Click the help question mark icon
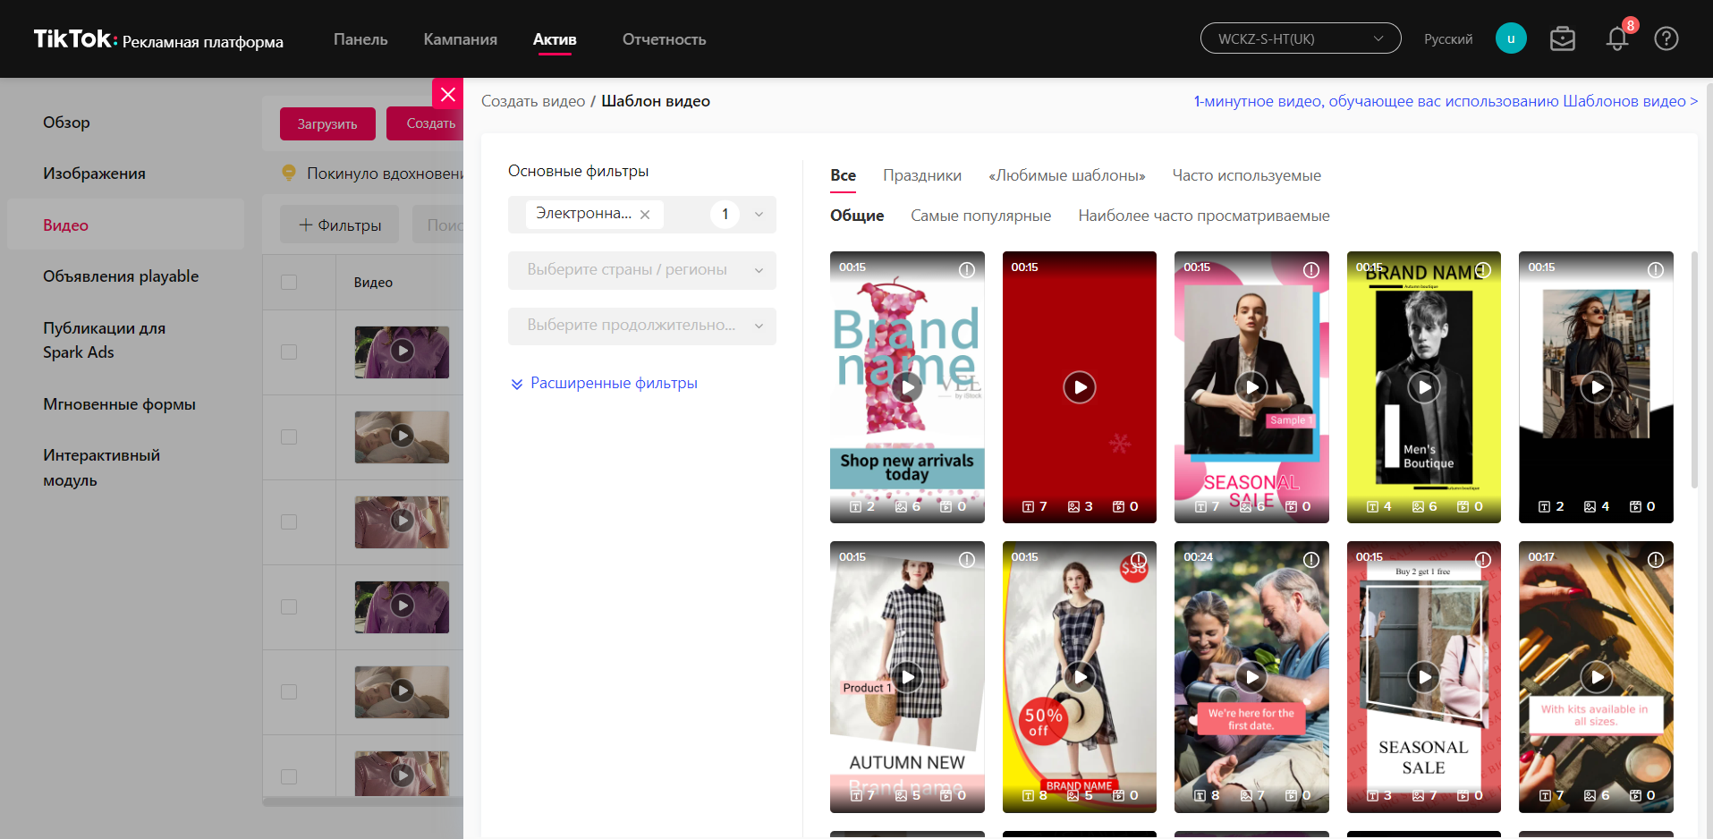Screen dimensions: 1713x839 coord(1666,39)
